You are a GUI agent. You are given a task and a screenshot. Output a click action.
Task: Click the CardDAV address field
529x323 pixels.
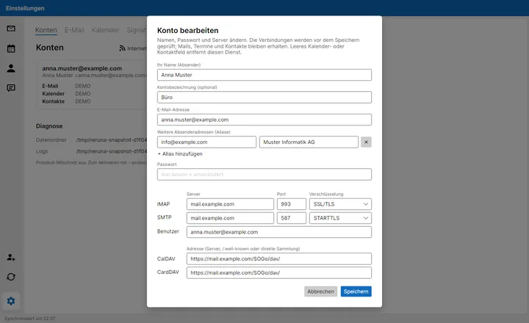(x=279, y=273)
